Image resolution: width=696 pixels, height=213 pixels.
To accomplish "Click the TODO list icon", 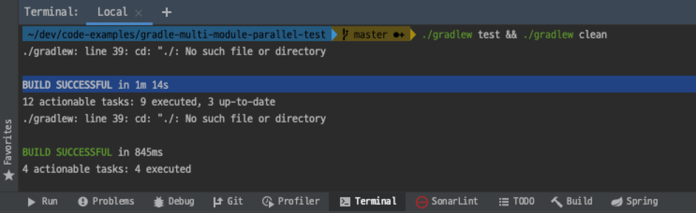I will (x=504, y=202).
